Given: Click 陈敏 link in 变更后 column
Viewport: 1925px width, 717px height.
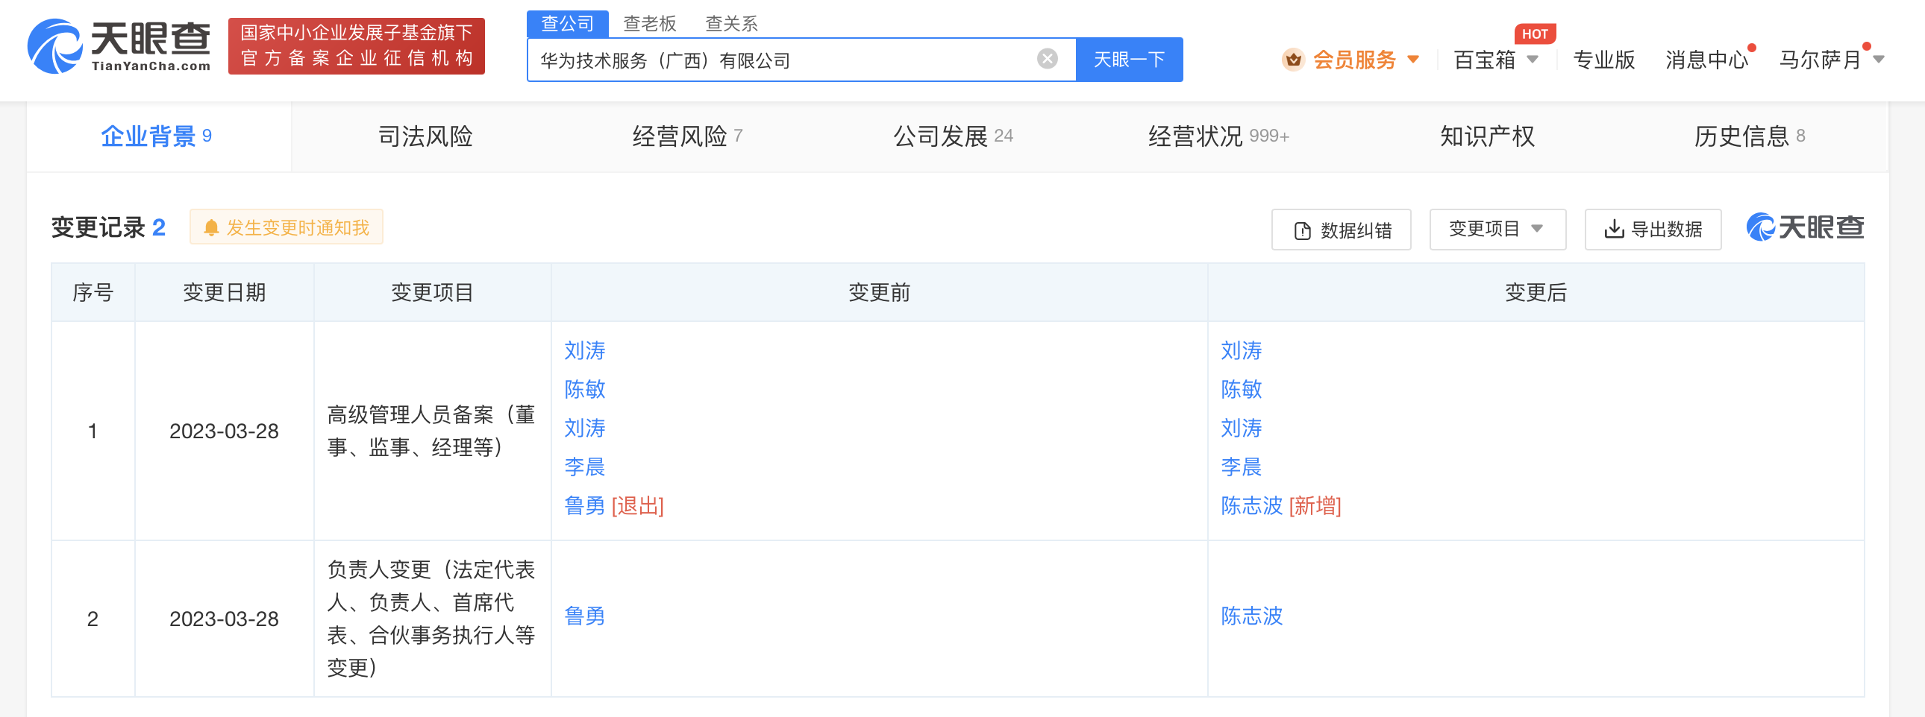Looking at the screenshot, I should click(x=1242, y=390).
